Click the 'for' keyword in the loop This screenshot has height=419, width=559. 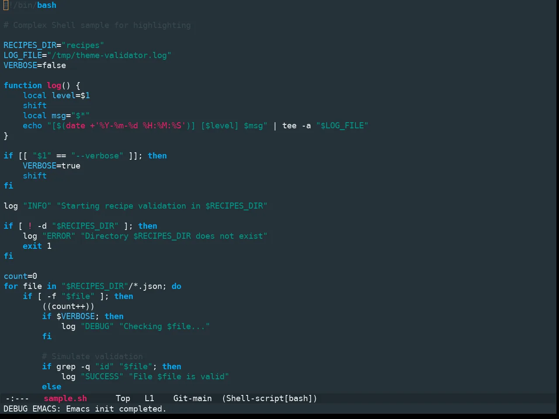(x=11, y=286)
